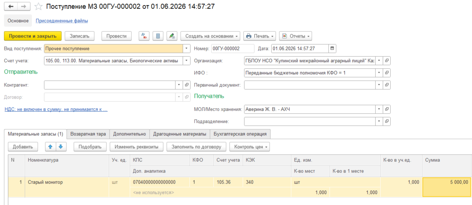
Task: Select Счет учета cell 105.36
Action: click(228, 182)
